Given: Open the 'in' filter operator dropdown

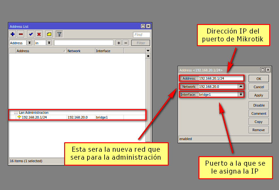Looking at the screenshot, I should point(49,43).
